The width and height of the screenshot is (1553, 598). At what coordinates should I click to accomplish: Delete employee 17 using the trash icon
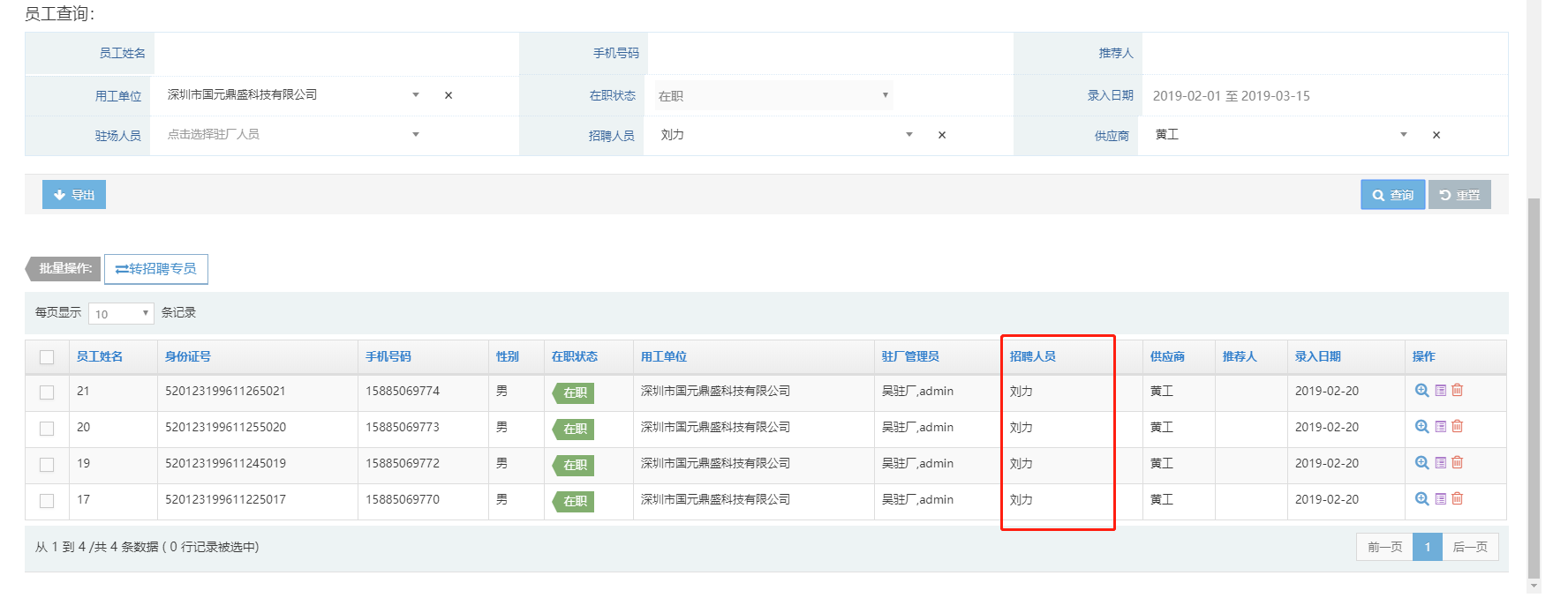click(x=1458, y=499)
